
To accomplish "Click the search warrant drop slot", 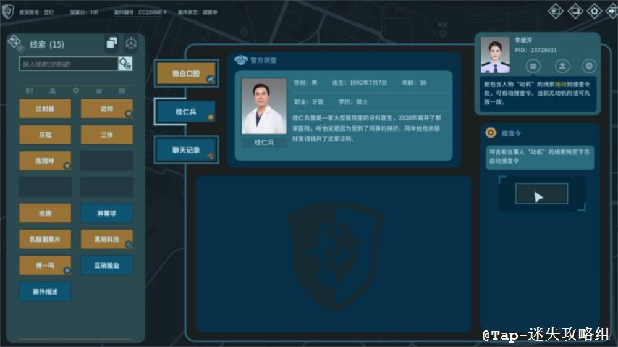I will (541, 193).
